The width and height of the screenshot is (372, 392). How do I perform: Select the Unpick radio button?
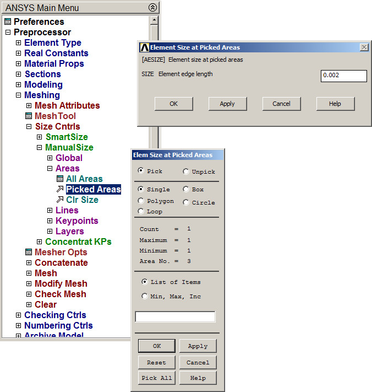coord(186,171)
